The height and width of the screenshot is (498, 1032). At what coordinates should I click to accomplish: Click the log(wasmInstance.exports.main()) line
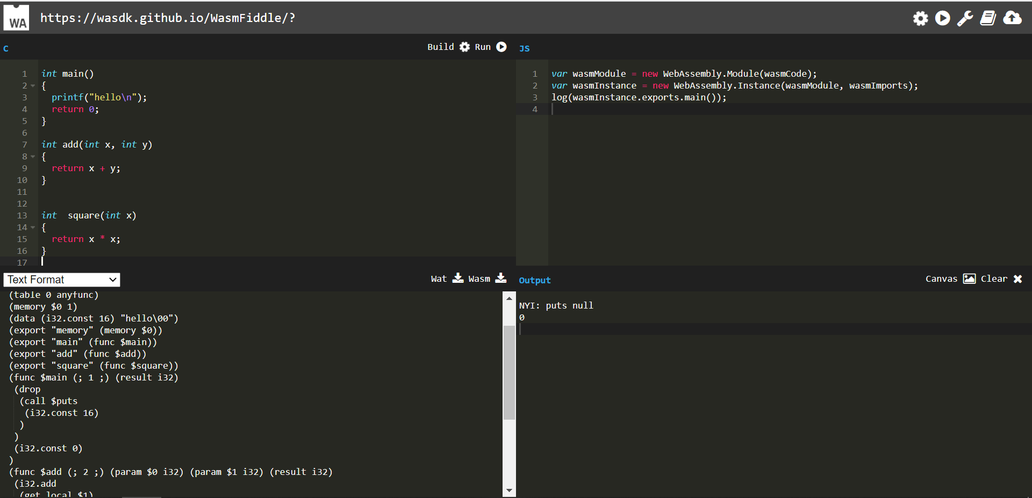click(639, 97)
